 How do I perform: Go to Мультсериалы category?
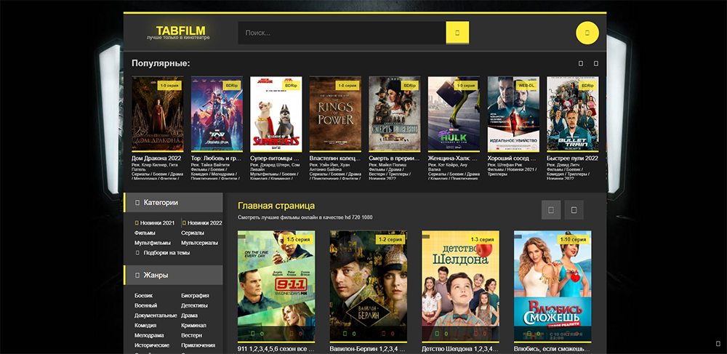pyautogui.click(x=199, y=243)
